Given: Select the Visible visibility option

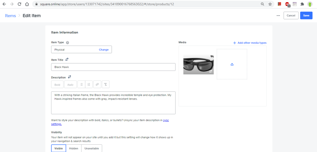Looking at the screenshot, I should click(58, 149).
